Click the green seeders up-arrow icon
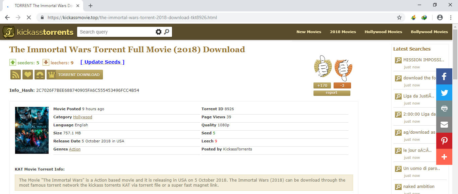The height and width of the screenshot is (194, 458). (x=12, y=62)
